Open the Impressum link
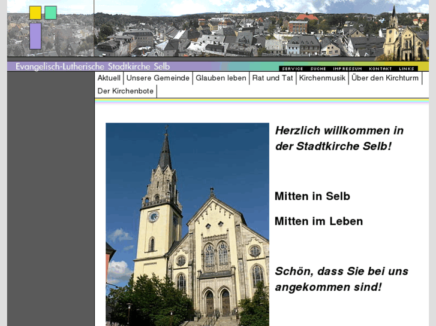436x326 pixels. click(347, 69)
